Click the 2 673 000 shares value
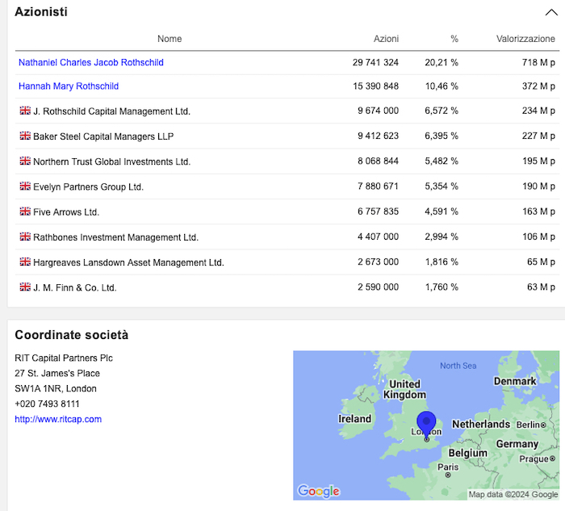Image resolution: width=565 pixels, height=511 pixels. point(378,262)
